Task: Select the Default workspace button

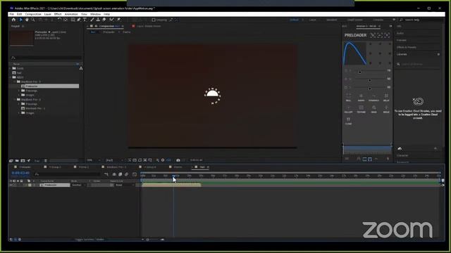Action: point(294,20)
